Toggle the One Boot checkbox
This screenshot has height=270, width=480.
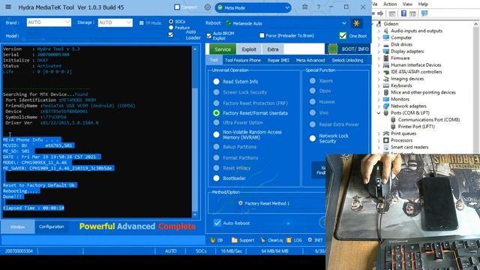343,36
